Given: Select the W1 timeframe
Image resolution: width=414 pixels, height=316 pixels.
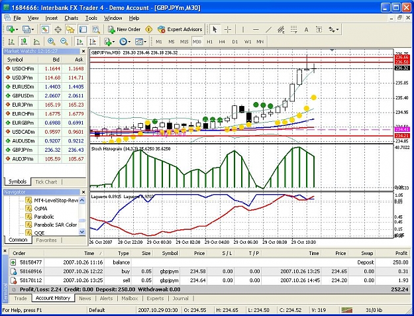Looking at the screenshot, I should [x=248, y=42].
